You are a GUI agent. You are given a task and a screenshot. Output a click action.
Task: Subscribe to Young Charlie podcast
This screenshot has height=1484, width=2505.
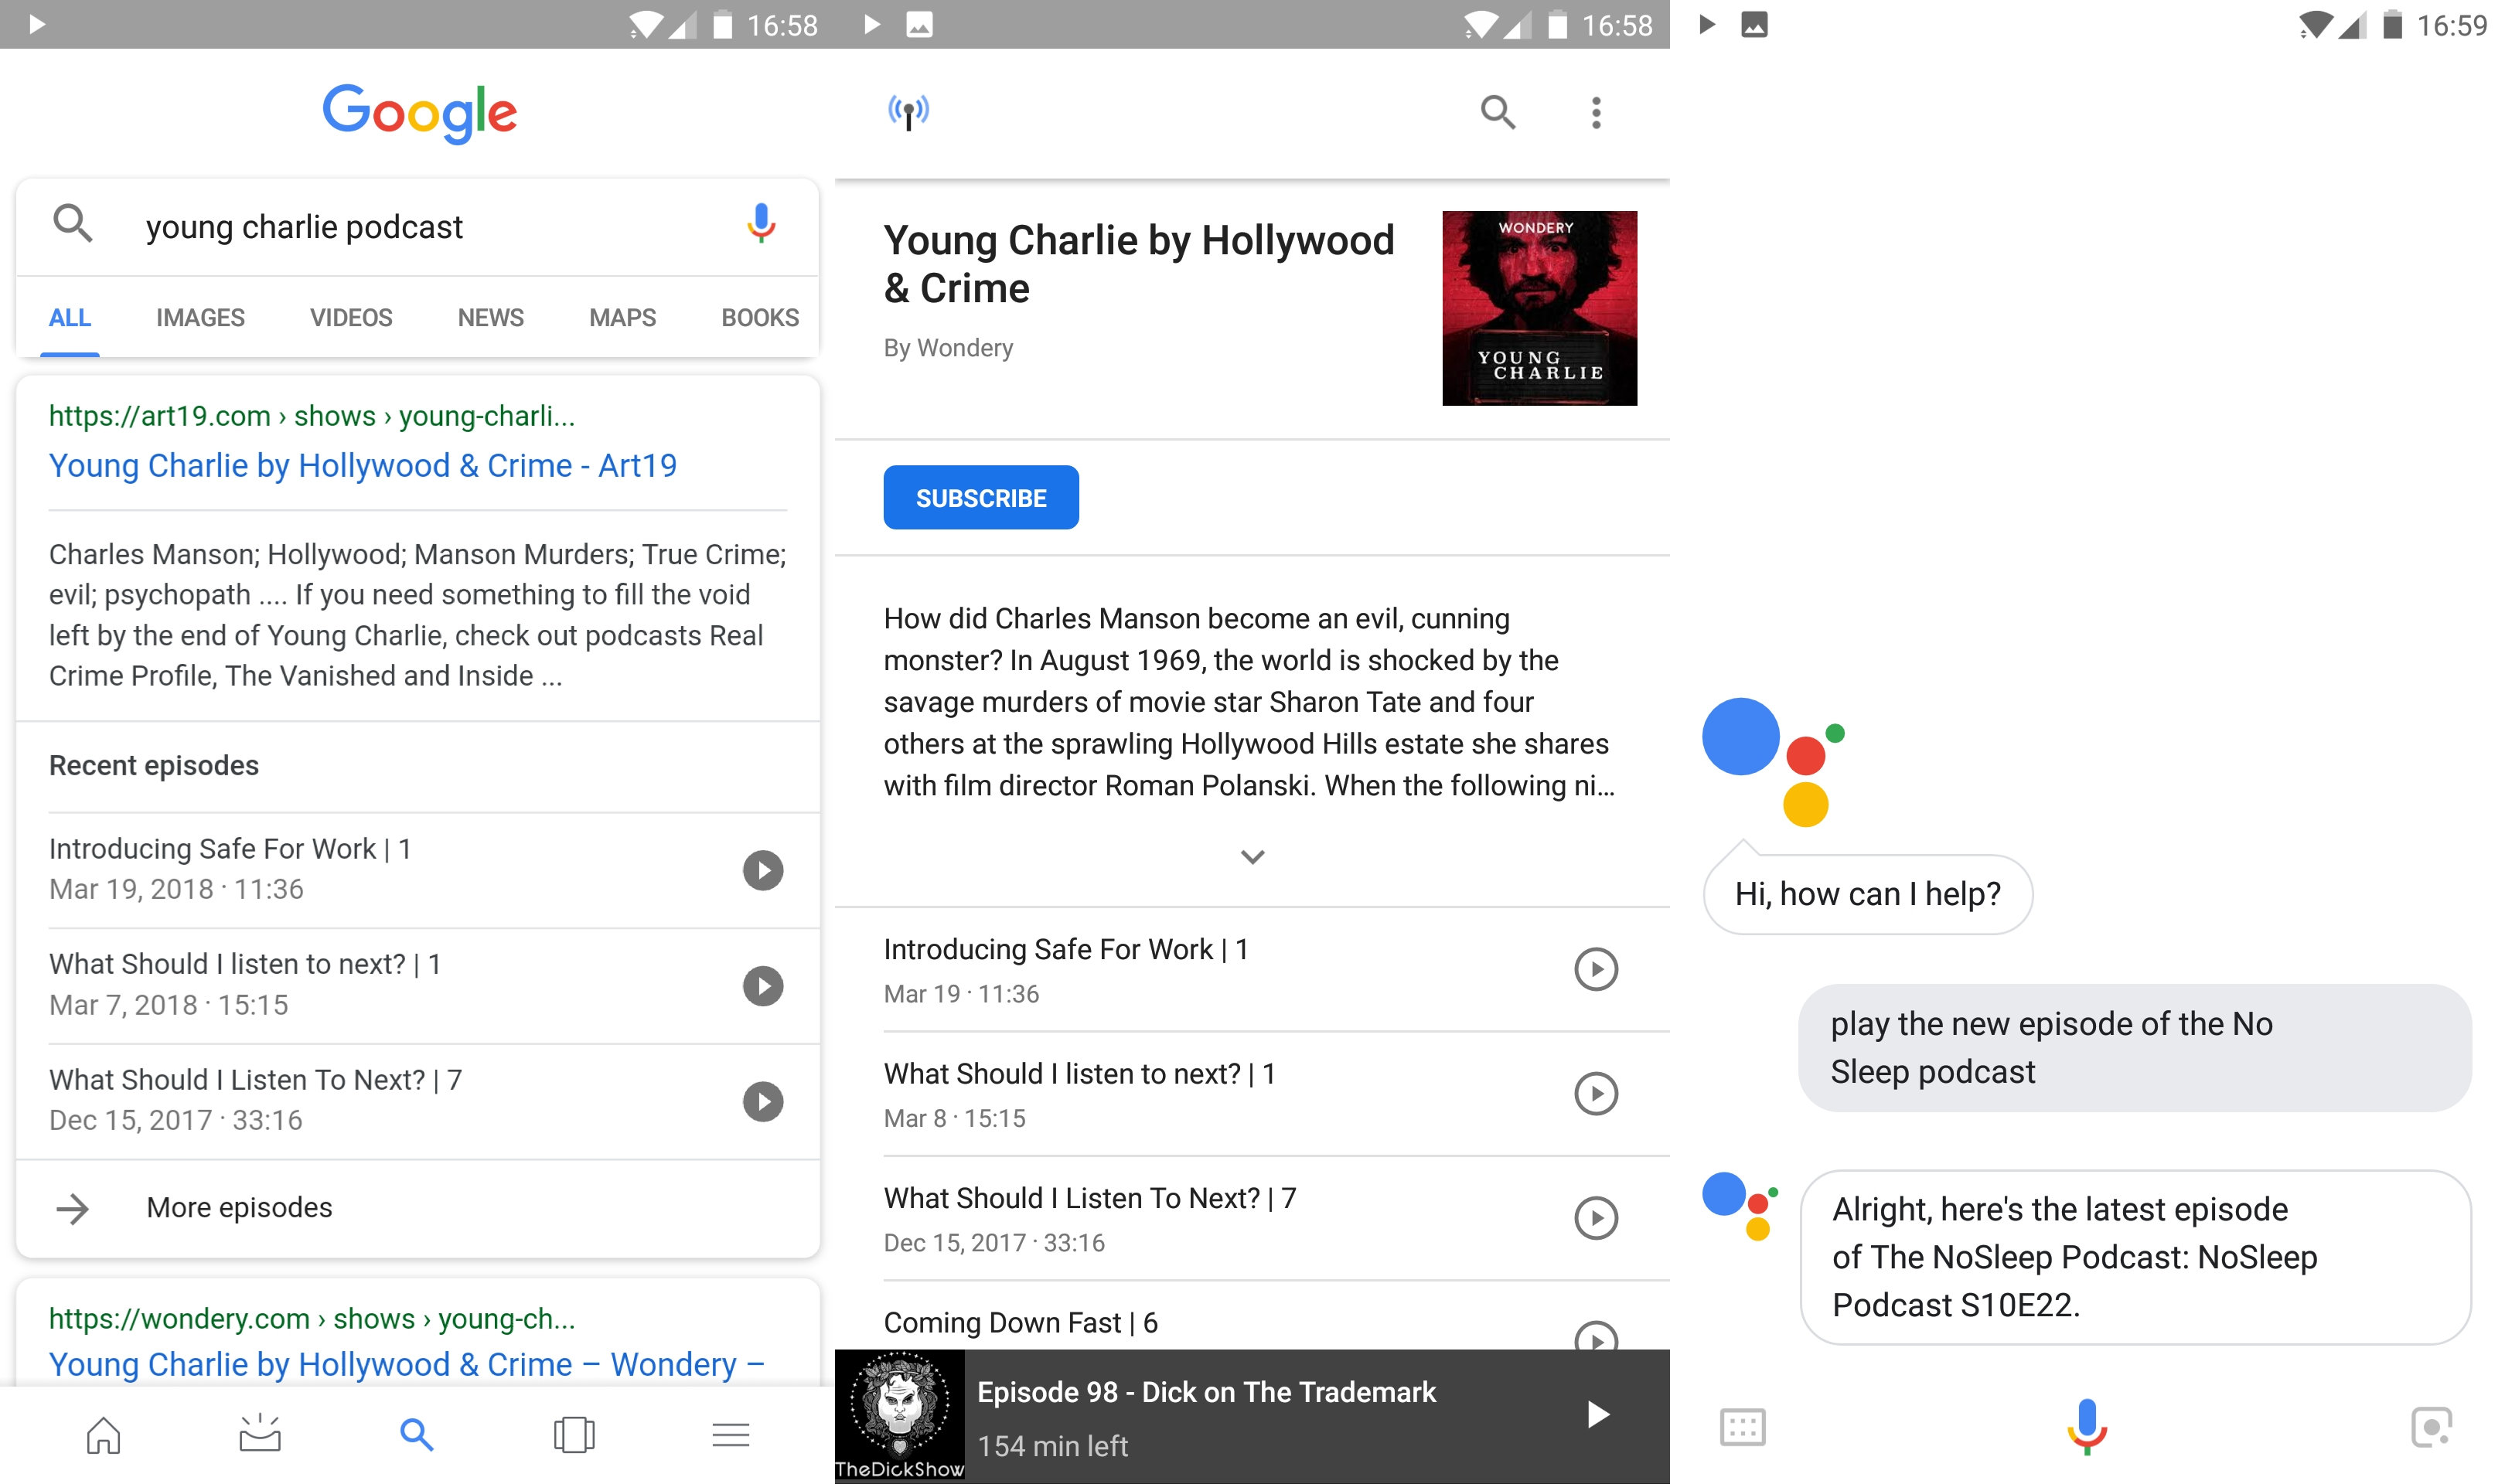point(981,497)
